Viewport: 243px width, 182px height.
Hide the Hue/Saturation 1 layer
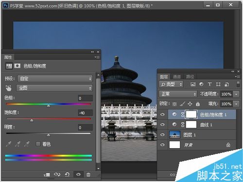coord(162,114)
